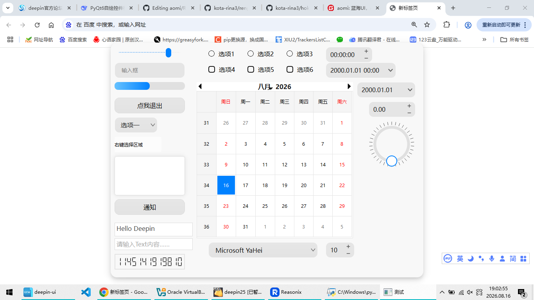Click the round dial knob handle
Image resolution: width=534 pixels, height=300 pixels.
pos(391,161)
